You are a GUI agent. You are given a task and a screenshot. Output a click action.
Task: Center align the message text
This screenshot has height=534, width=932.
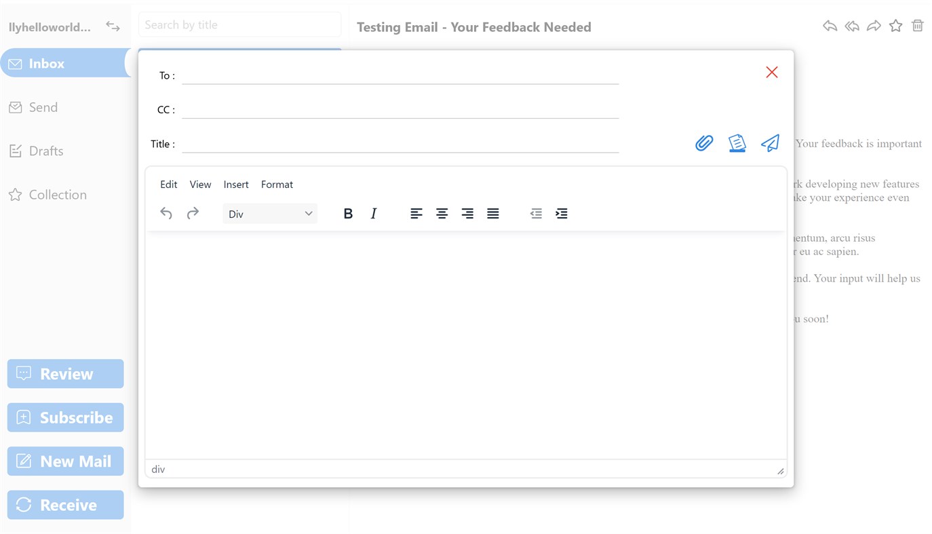[x=442, y=213]
